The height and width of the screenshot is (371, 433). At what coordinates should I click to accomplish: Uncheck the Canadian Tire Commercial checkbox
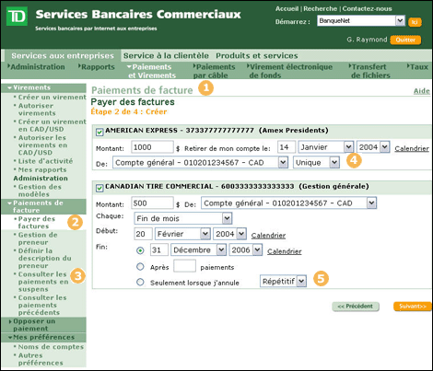coord(99,188)
